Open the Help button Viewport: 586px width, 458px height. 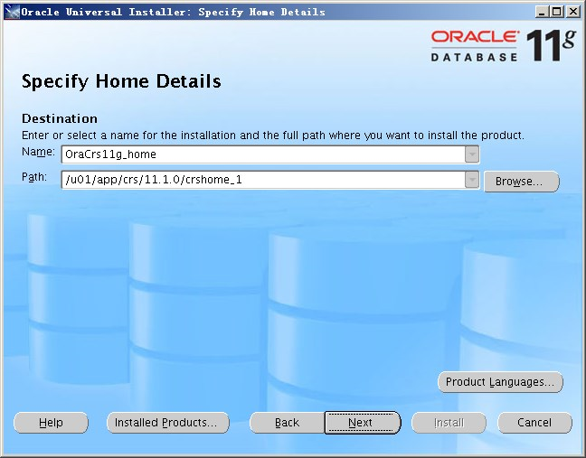(51, 423)
